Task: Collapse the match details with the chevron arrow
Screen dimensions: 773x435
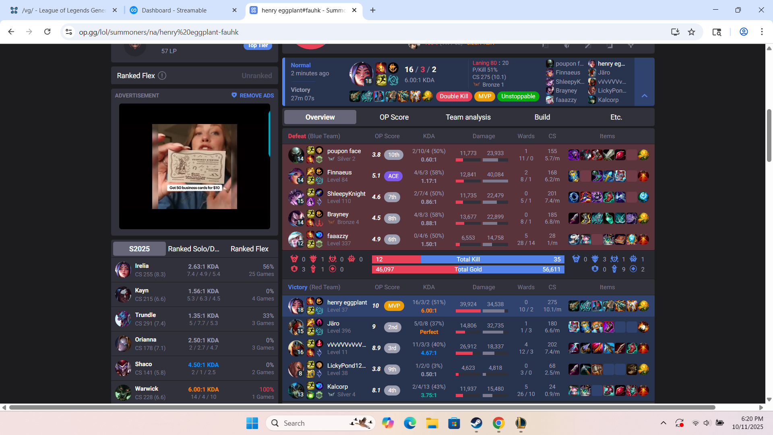Action: (644, 96)
